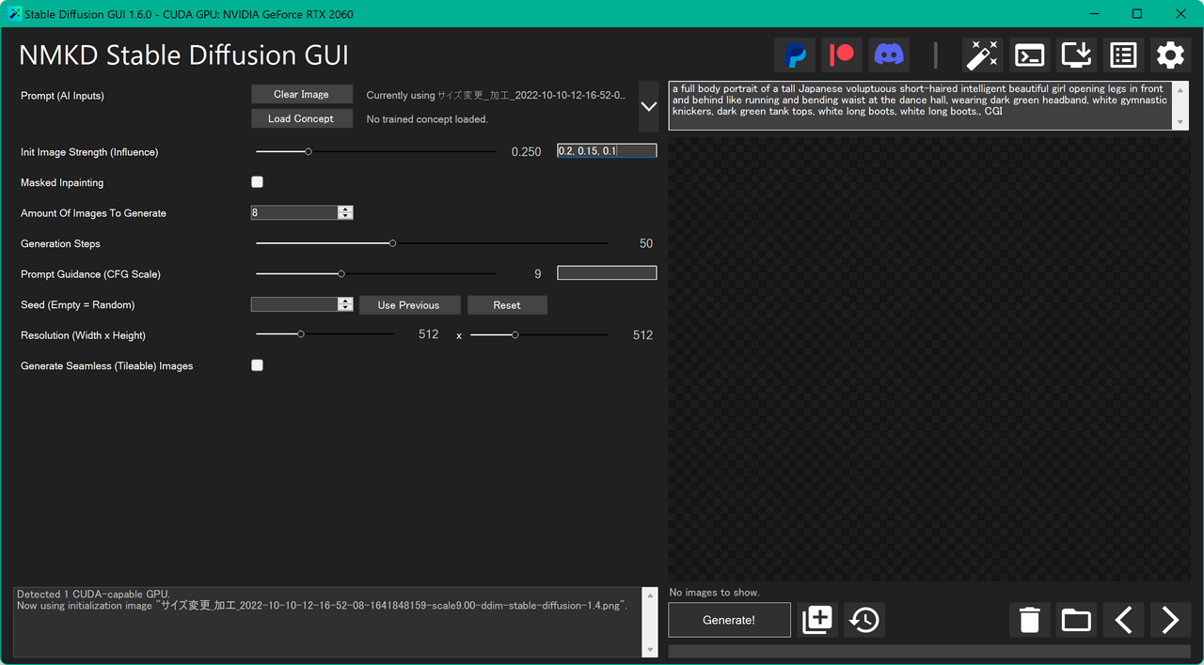Click the Seed stepper up arrow
1204x665 pixels.
[345, 301]
